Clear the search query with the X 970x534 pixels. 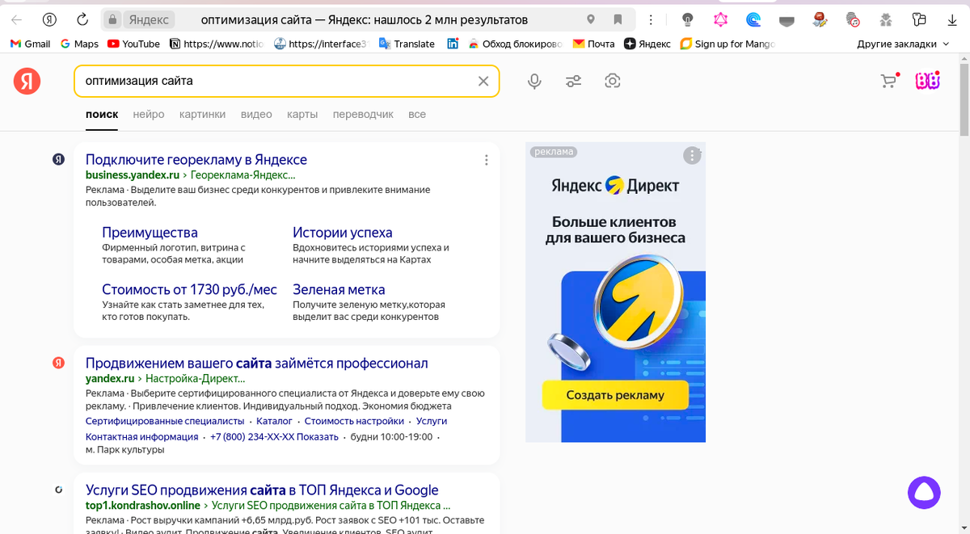483,81
